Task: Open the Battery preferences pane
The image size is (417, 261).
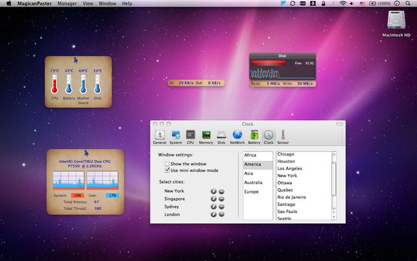Action: pos(254,137)
